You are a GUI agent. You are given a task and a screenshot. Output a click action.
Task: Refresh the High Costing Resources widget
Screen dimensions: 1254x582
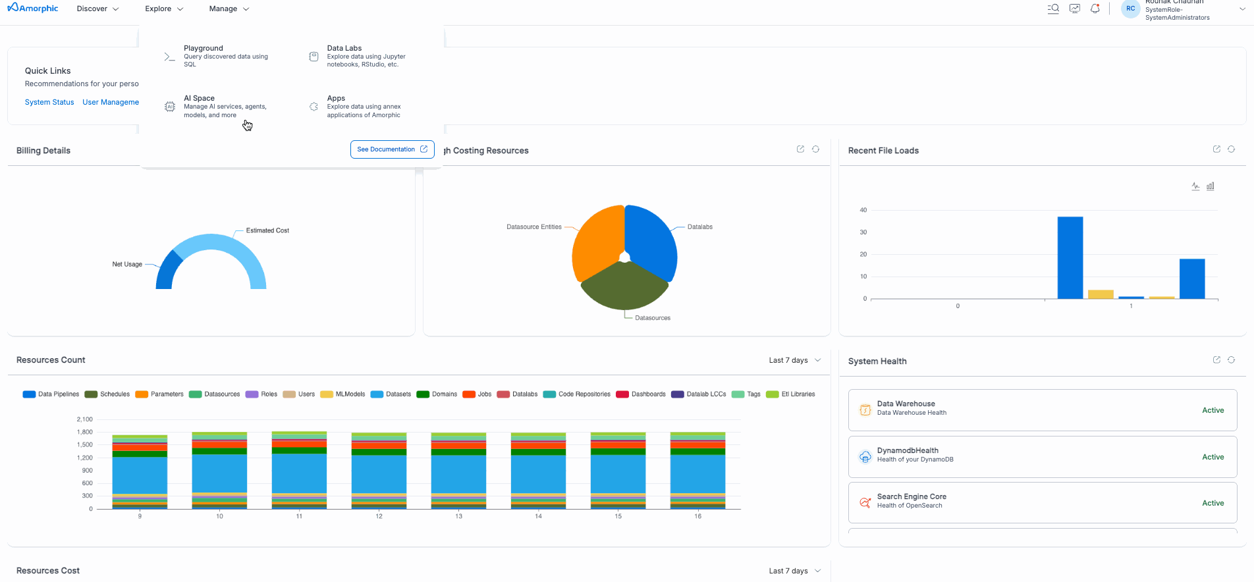(x=815, y=149)
